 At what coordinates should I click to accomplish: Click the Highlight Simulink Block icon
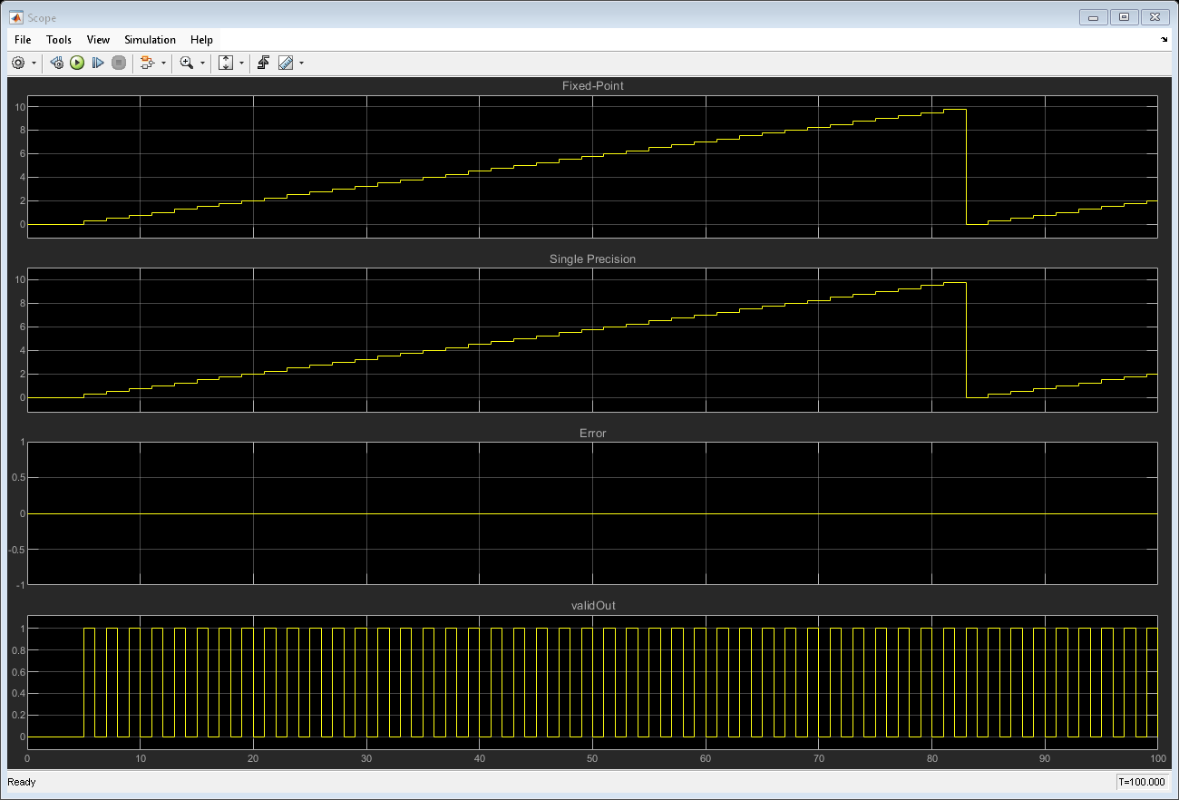pos(147,63)
